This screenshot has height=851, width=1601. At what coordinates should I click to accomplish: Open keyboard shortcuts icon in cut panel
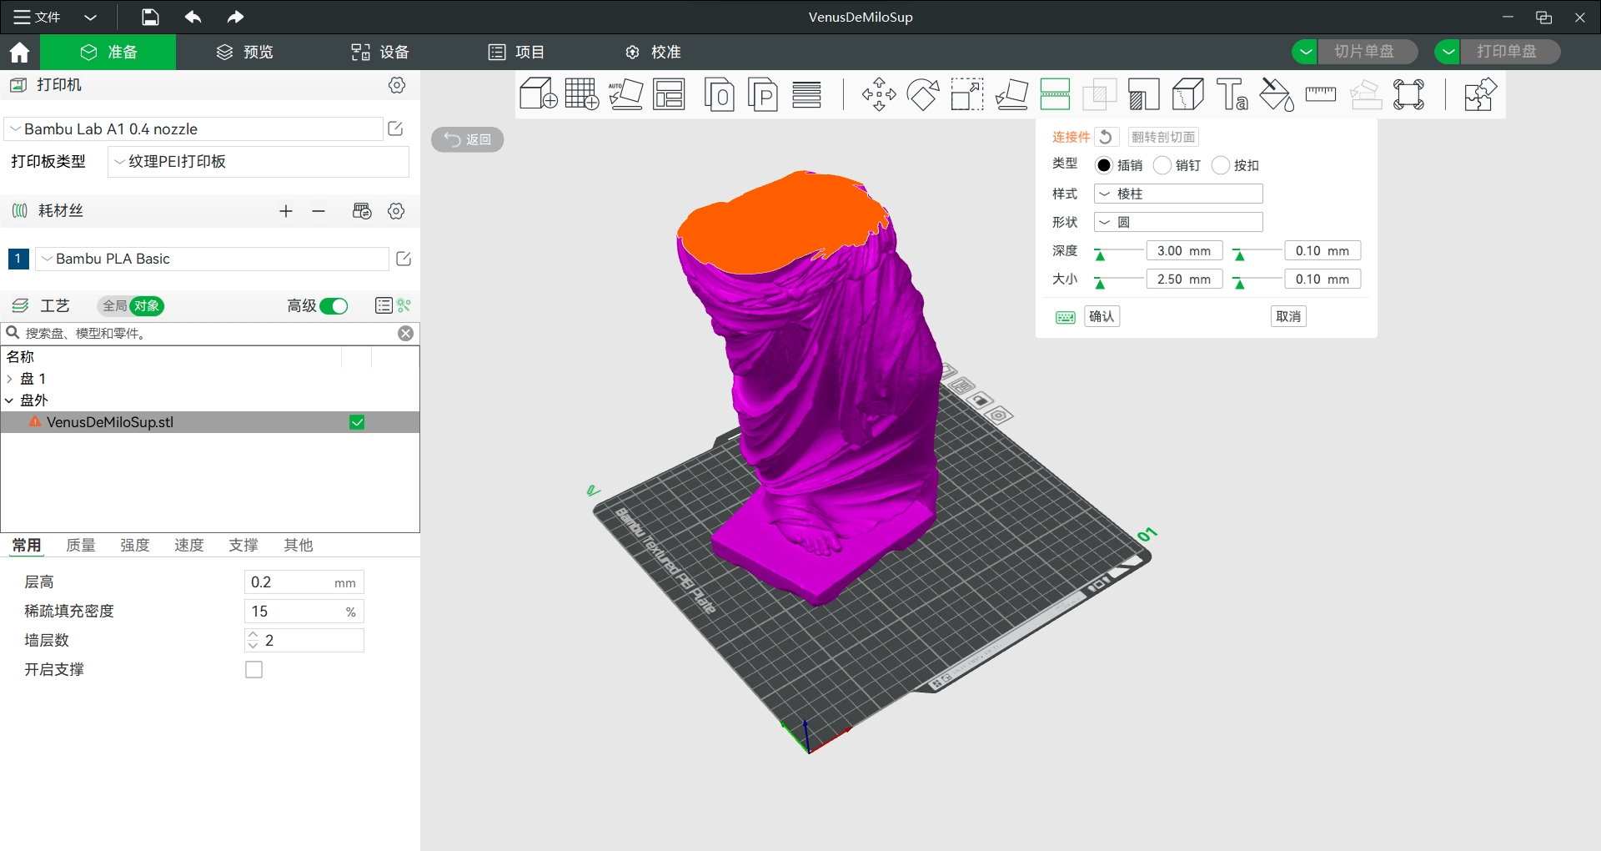(x=1066, y=317)
